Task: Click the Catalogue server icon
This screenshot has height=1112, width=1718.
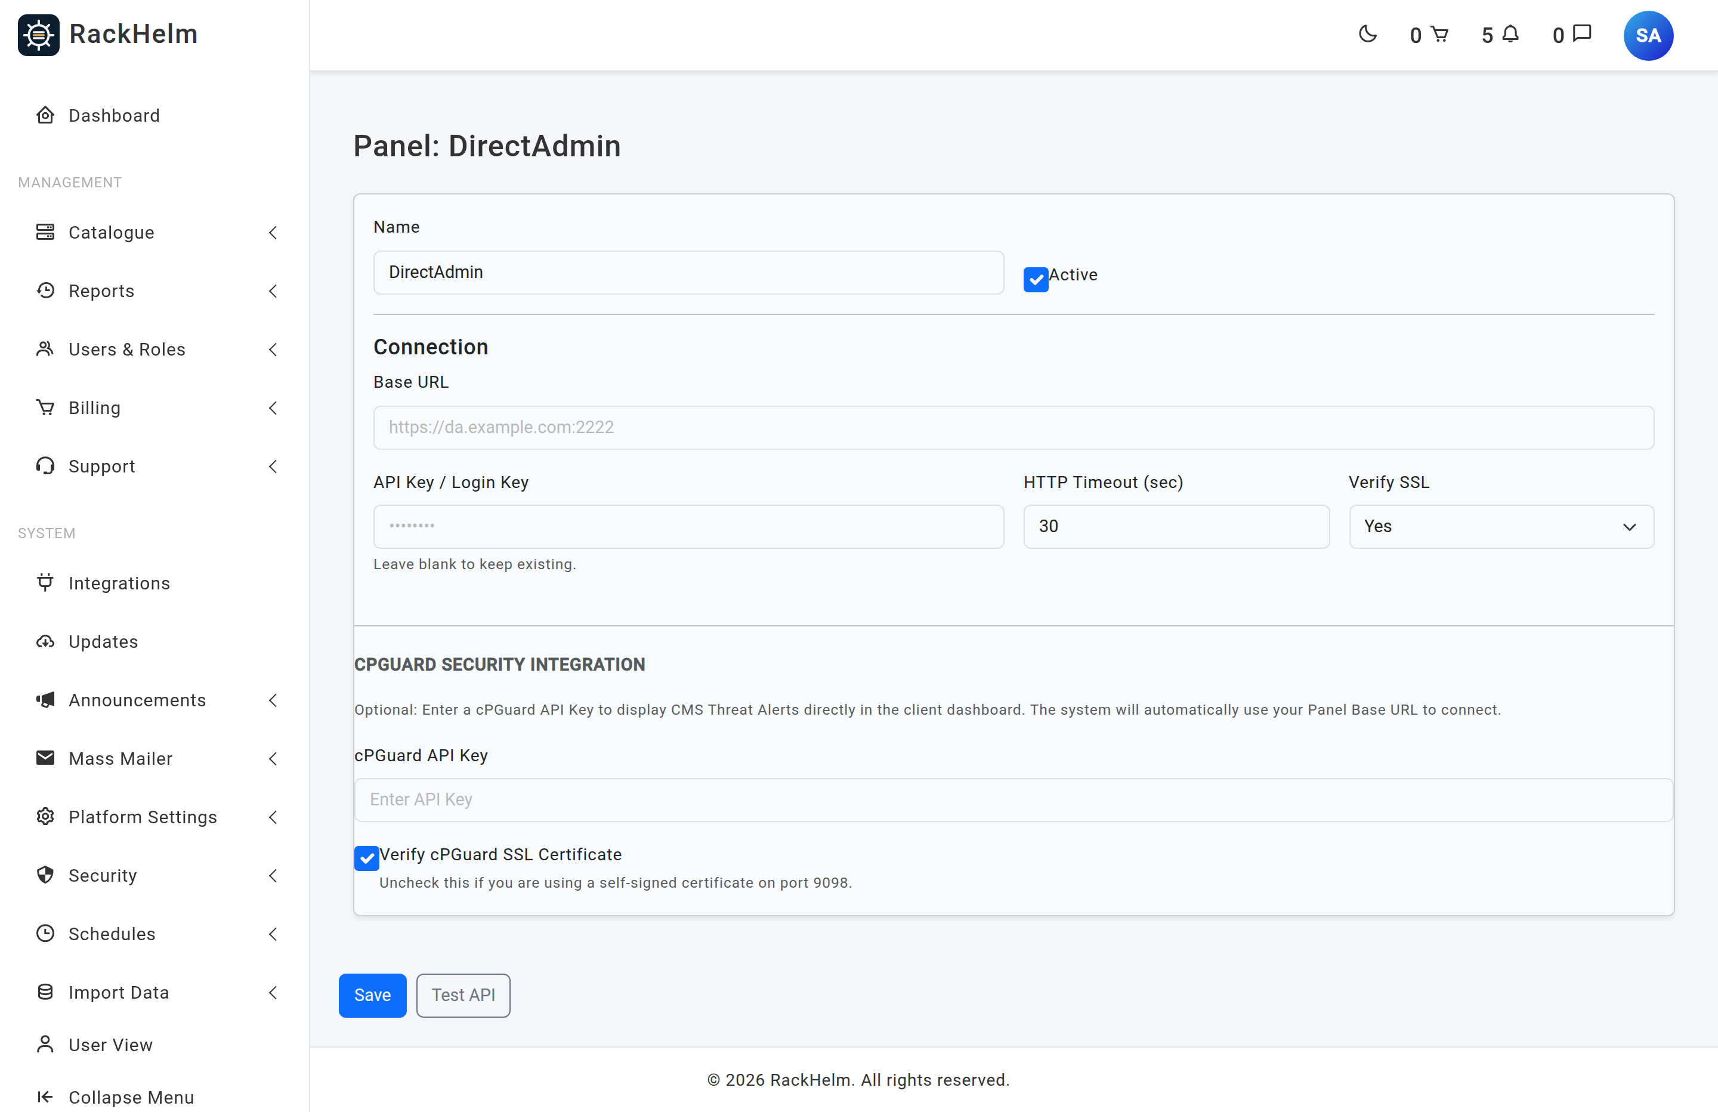Action: coord(45,233)
